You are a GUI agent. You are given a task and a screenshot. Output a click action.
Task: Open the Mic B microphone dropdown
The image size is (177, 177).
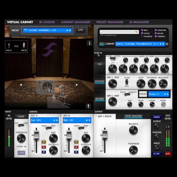(77, 120)
